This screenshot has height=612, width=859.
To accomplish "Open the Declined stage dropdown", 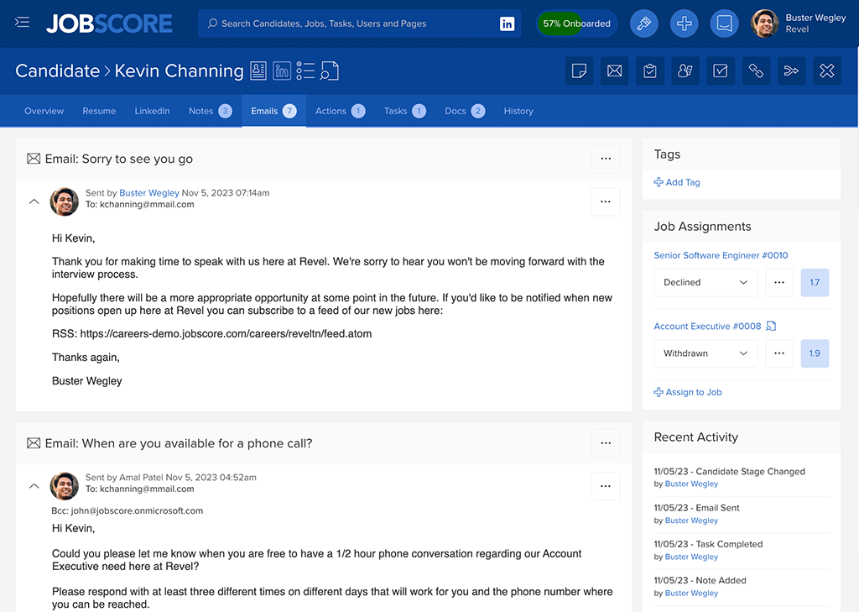I will tap(705, 282).
